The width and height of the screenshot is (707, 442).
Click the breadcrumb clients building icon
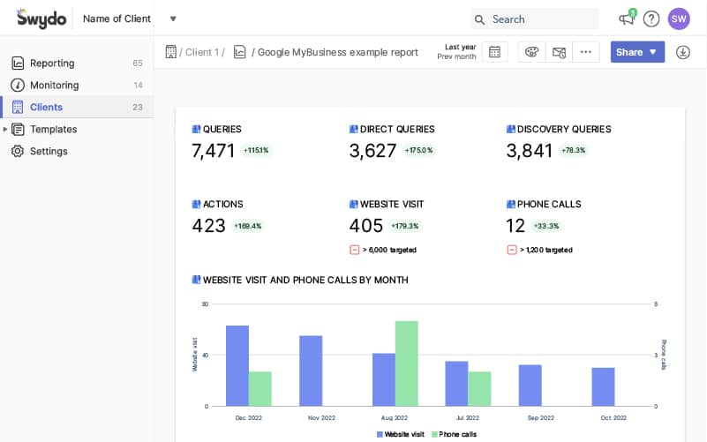coord(171,52)
